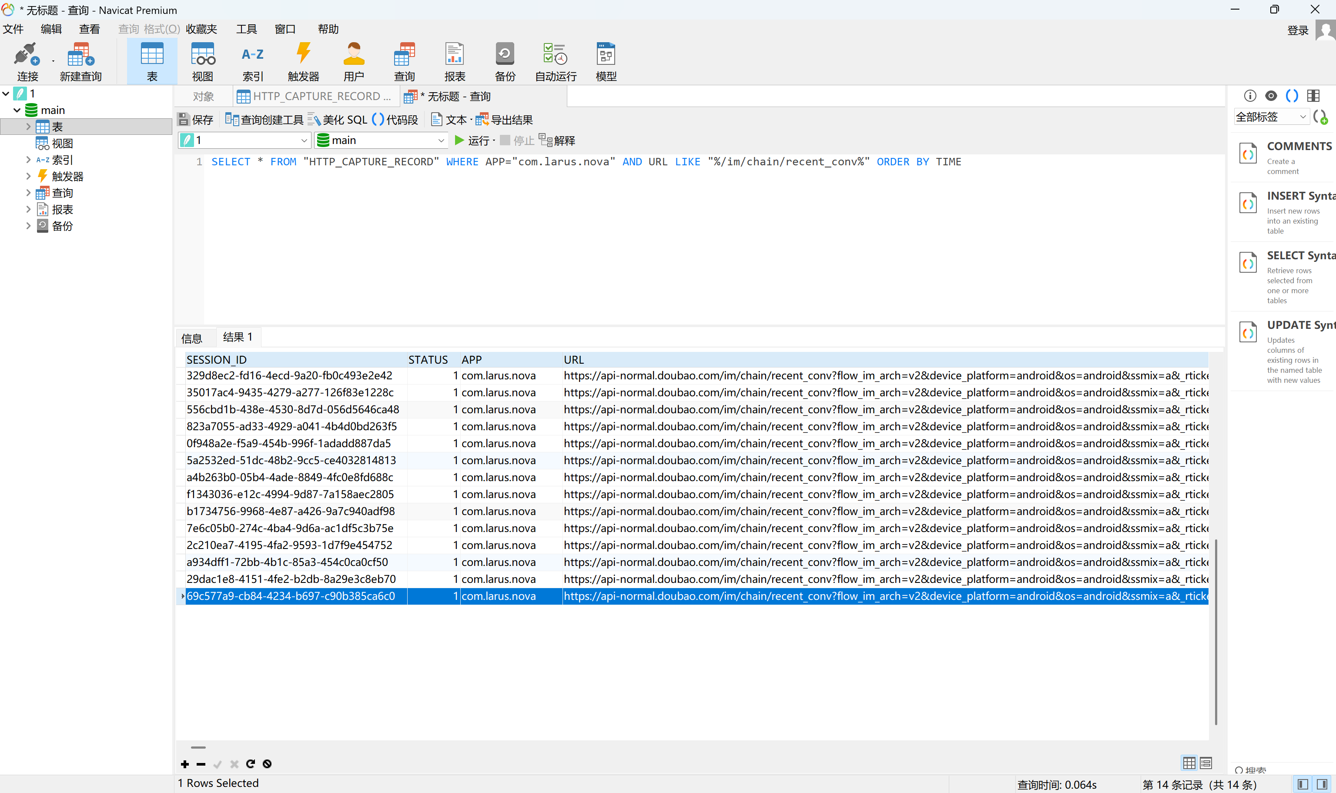
Task: Click the 美化 SQL button
Action: click(x=338, y=120)
